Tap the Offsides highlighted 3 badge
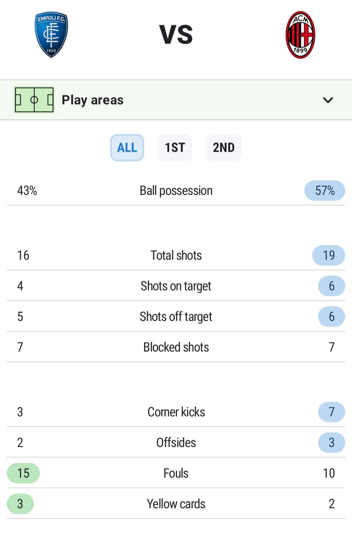The height and width of the screenshot is (538, 352). [x=331, y=443]
